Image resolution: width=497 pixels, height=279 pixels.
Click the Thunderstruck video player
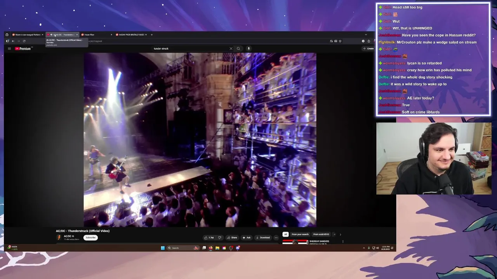click(200, 140)
